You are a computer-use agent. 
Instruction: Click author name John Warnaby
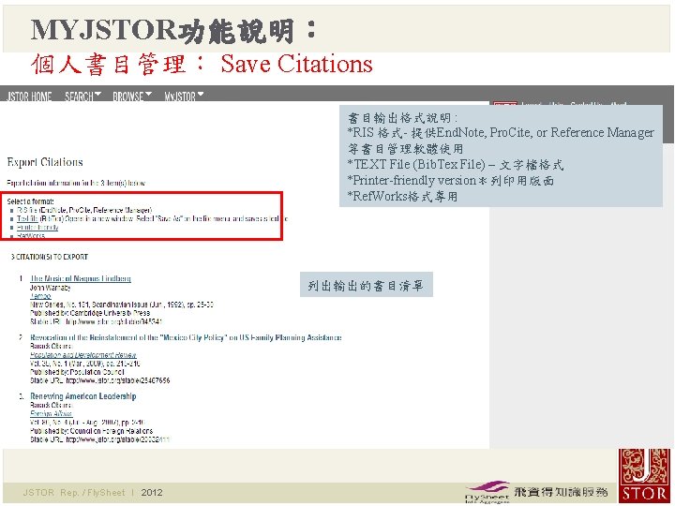point(51,288)
